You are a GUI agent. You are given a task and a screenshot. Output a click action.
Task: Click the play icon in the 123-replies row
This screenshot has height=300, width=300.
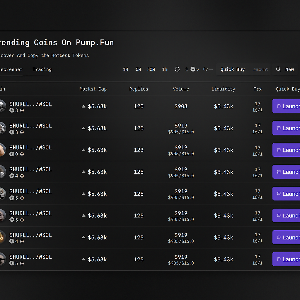click(12, 154)
